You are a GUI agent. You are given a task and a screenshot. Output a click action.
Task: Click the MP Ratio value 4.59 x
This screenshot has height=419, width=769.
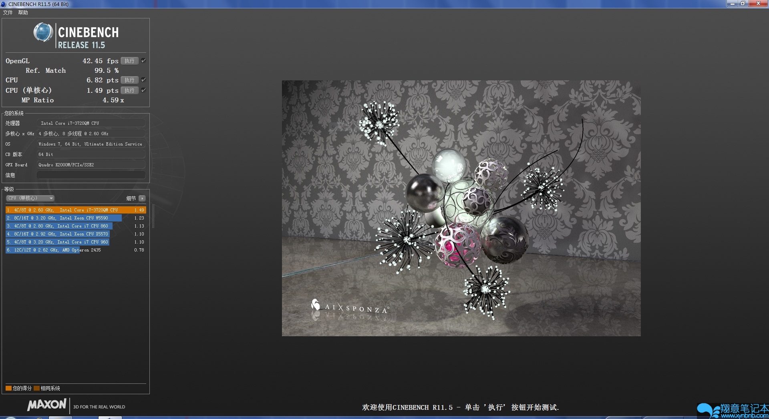(x=113, y=100)
